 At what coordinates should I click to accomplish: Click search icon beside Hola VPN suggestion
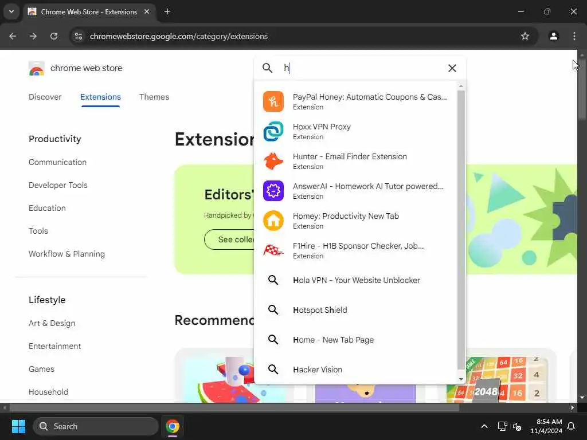tap(273, 280)
